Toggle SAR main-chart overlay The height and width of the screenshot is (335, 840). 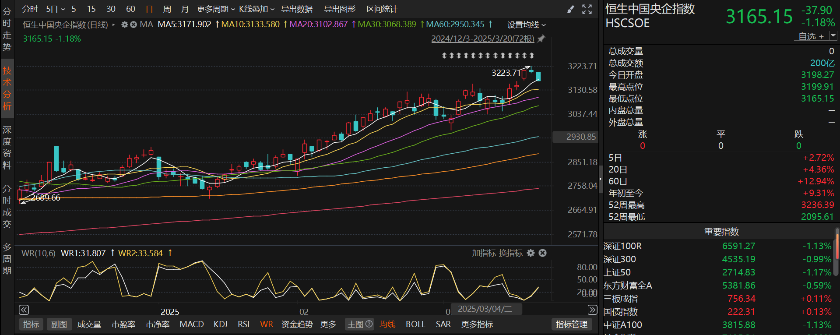pos(443,324)
